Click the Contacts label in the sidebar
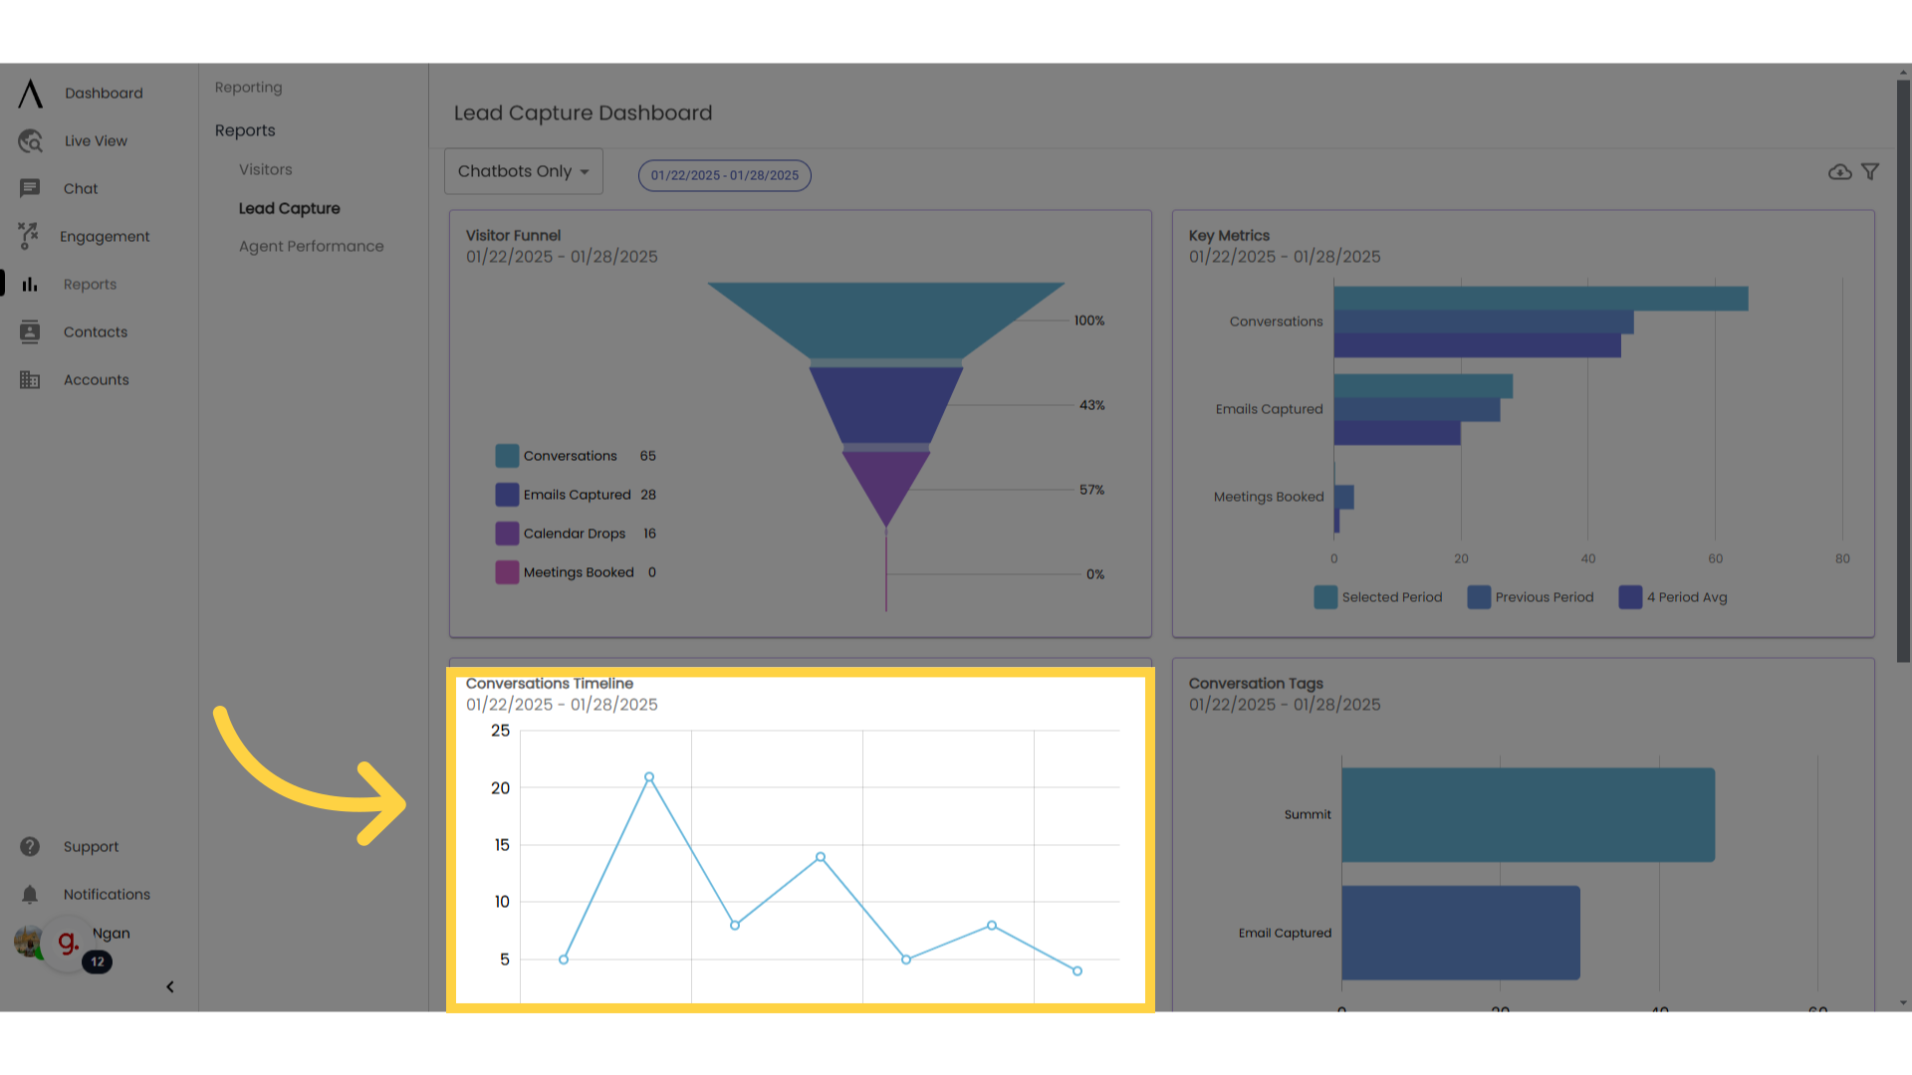The width and height of the screenshot is (1912, 1075). [96, 332]
